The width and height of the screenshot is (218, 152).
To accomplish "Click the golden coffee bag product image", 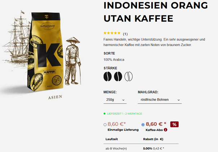I will 46,52.
